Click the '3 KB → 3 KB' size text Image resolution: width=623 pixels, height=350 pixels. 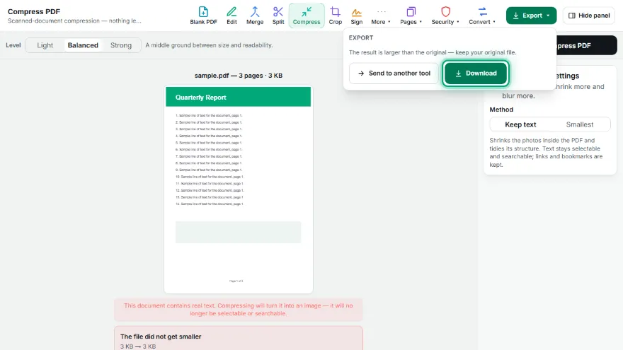click(138, 346)
